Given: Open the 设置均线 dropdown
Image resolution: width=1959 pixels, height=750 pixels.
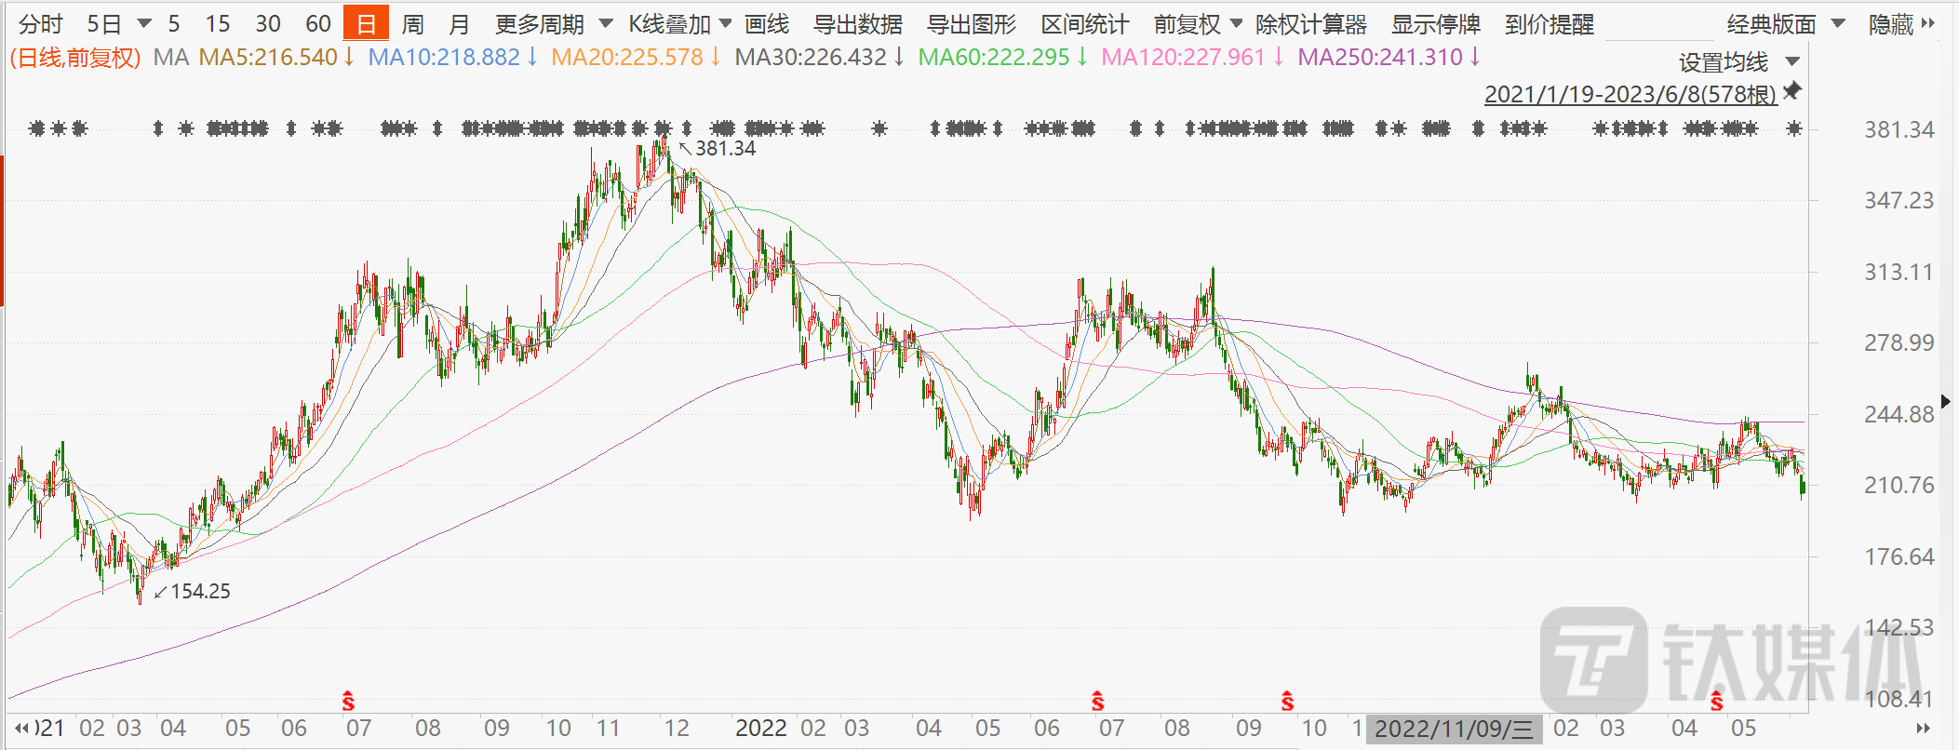Looking at the screenshot, I should click(x=1738, y=62).
